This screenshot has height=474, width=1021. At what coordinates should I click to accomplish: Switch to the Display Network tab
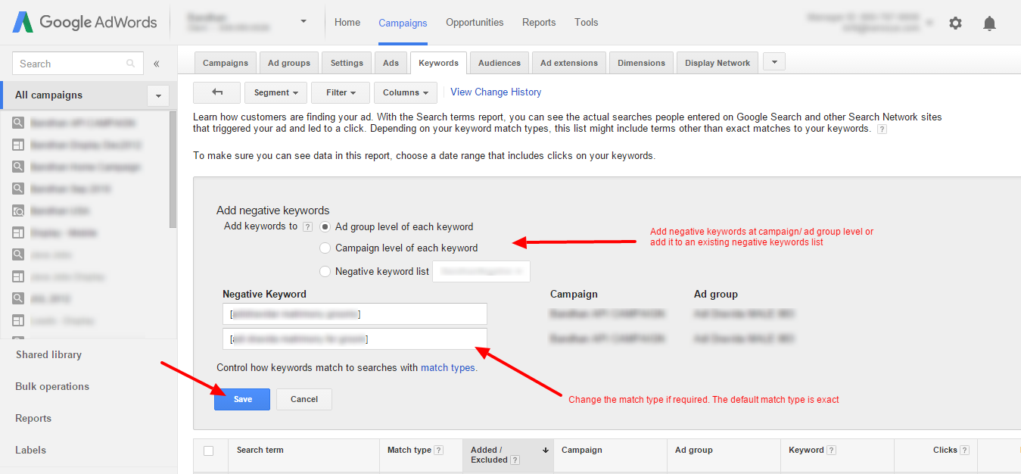tap(718, 63)
